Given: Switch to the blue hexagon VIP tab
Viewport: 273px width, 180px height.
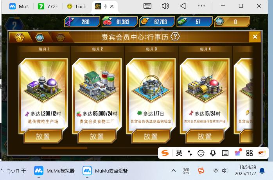Looking at the screenshot, I should [40, 37].
